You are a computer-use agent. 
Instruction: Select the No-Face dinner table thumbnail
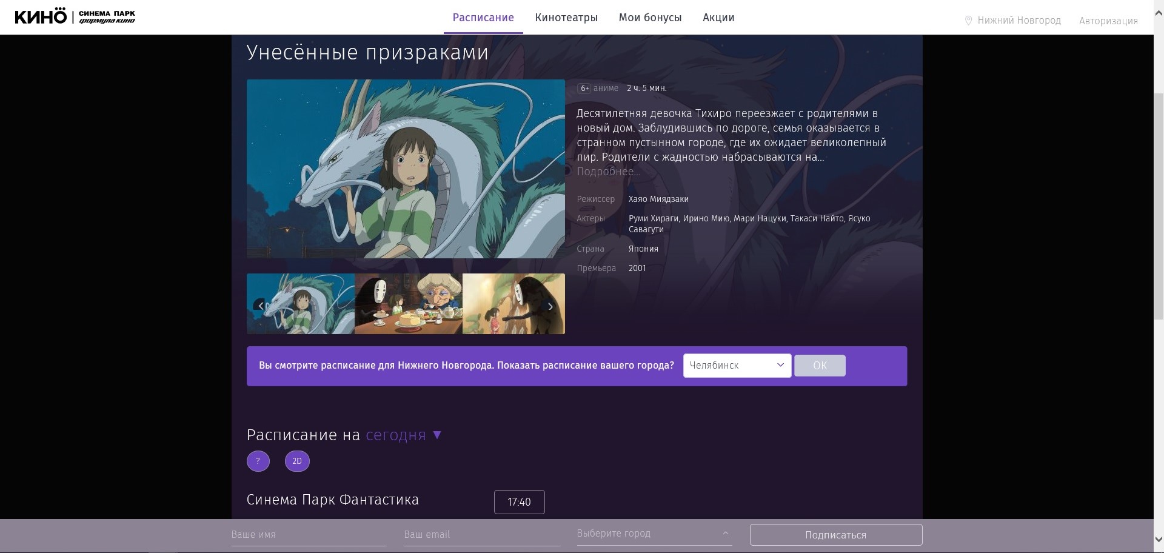tap(409, 303)
